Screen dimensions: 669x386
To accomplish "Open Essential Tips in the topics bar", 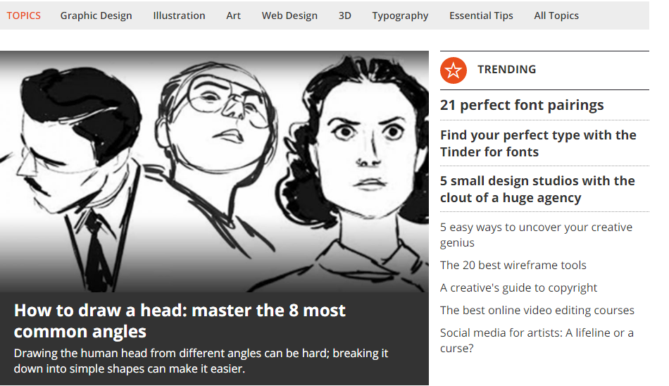I will (481, 15).
